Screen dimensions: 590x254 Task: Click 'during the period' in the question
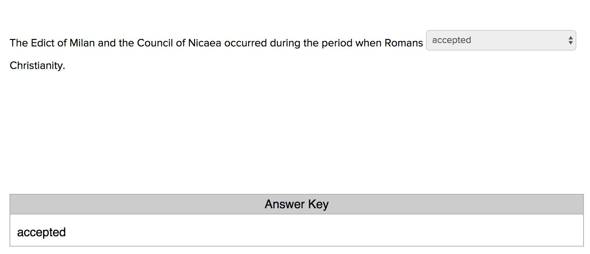tap(311, 43)
